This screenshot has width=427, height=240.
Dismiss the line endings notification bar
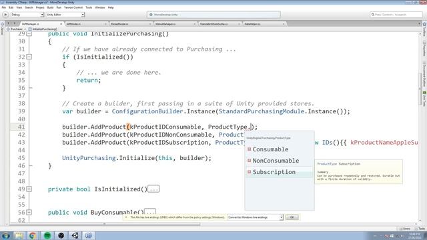[x=126, y=217]
